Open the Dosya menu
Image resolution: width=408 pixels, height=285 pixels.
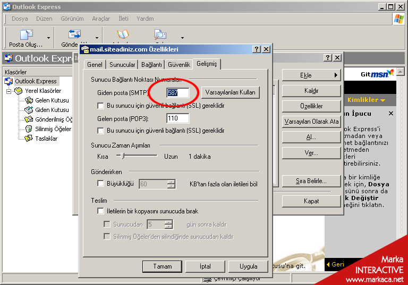tap(20, 19)
